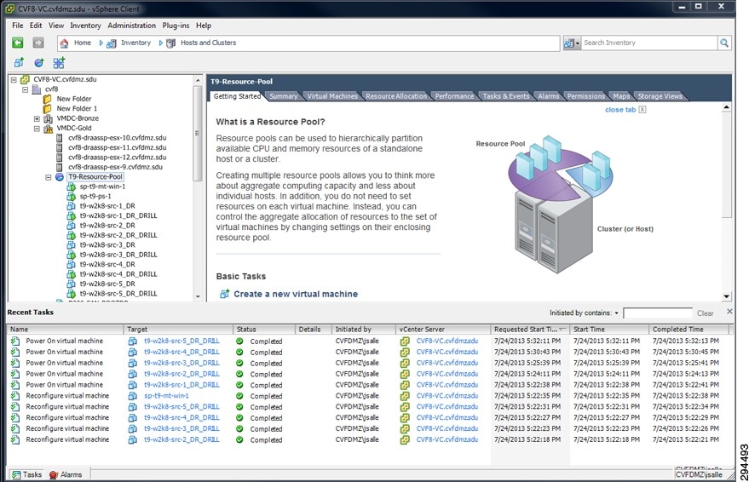Click the task icon on the first Power On row
749x482 pixels.
click(15, 341)
